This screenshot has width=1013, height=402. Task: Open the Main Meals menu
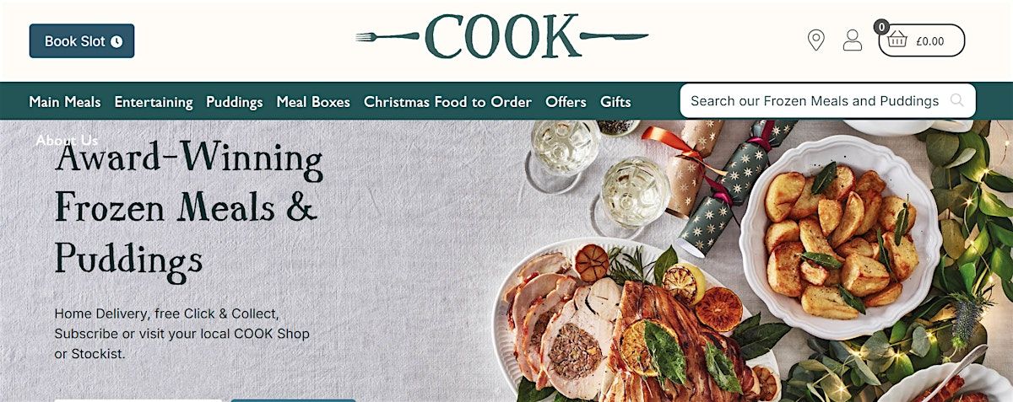tap(65, 102)
